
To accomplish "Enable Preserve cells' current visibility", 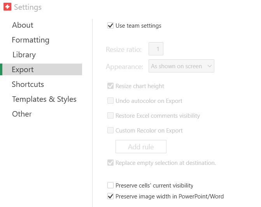I will 110,185.
